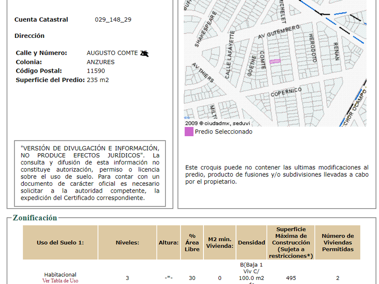Click the Este croquis map disclaimer paragraph
This screenshot has height=284, width=379.
tap(277, 174)
